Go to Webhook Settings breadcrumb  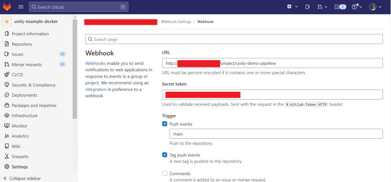[176, 22]
